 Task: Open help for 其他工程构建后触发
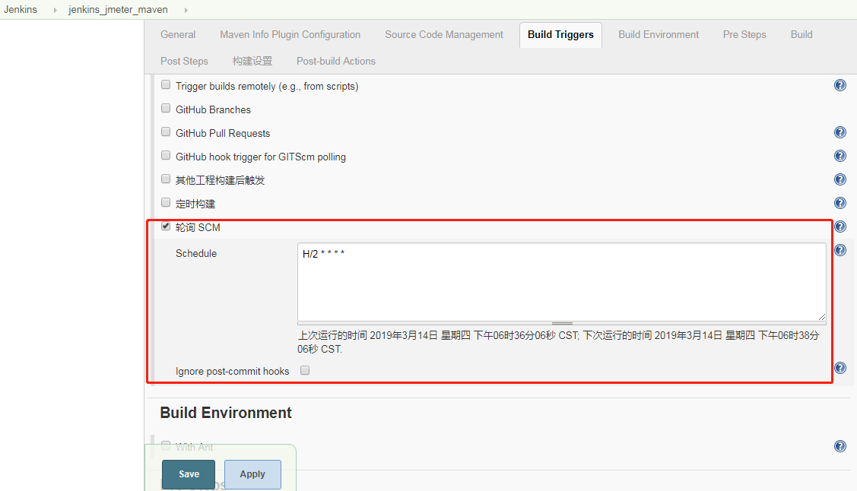coord(840,179)
